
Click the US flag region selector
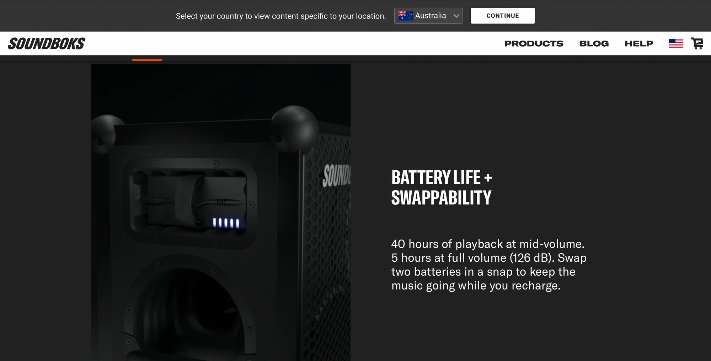676,43
